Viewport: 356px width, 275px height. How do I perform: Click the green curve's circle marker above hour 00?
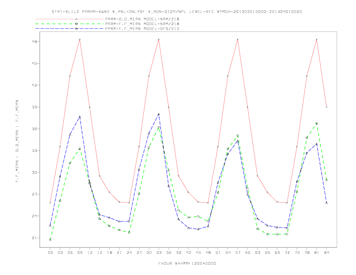[x=50, y=240]
